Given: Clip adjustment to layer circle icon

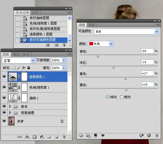Looking at the screenshot, I should point(96,136).
